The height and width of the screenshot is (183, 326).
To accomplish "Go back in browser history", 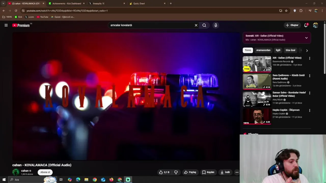I will (x=4, y=11).
